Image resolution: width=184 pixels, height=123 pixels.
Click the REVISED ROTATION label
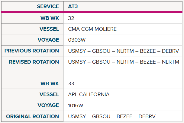tap(34, 62)
